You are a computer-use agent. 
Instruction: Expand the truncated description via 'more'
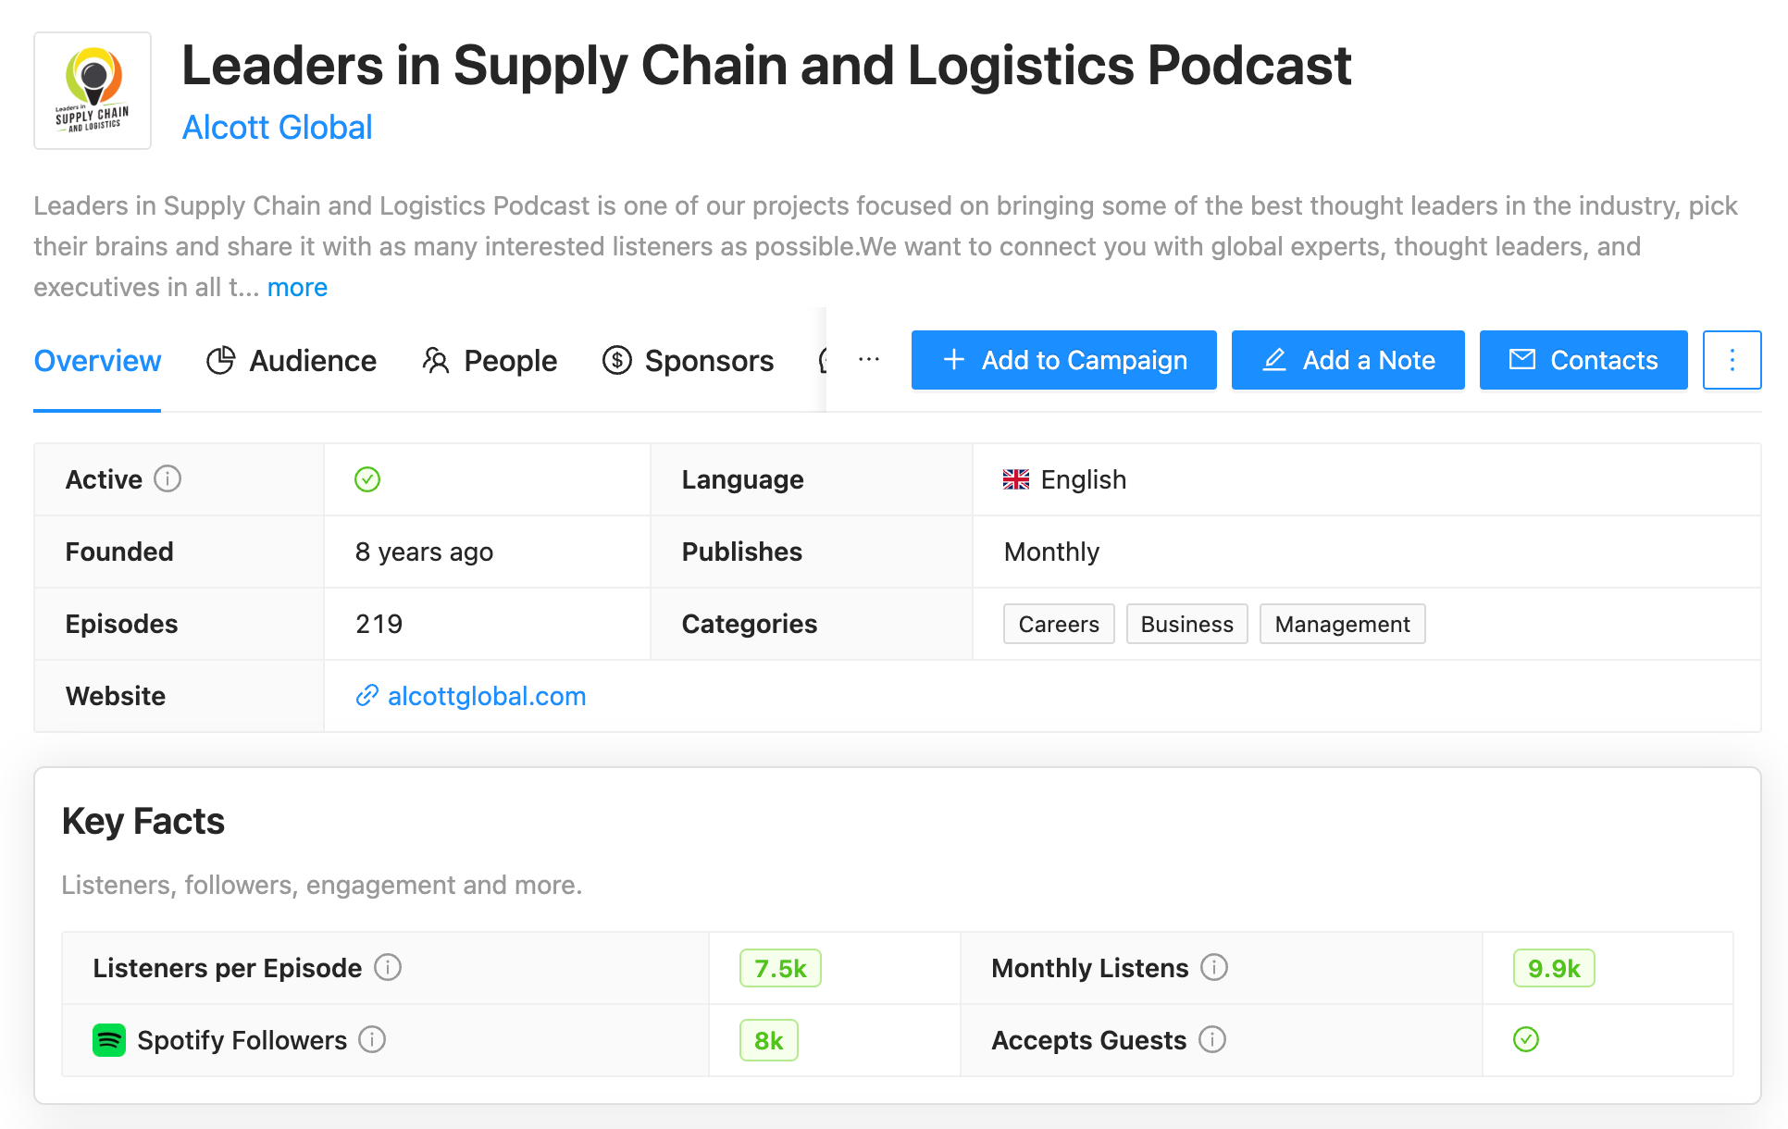click(297, 287)
